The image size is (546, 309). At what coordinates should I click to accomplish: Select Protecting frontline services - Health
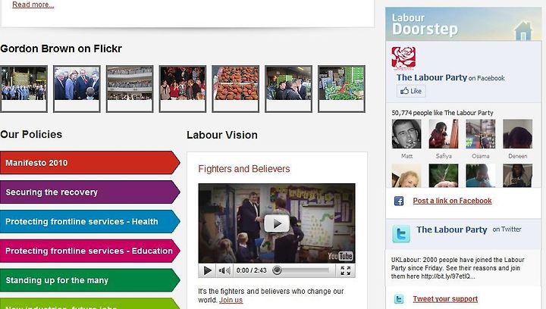[x=89, y=221]
